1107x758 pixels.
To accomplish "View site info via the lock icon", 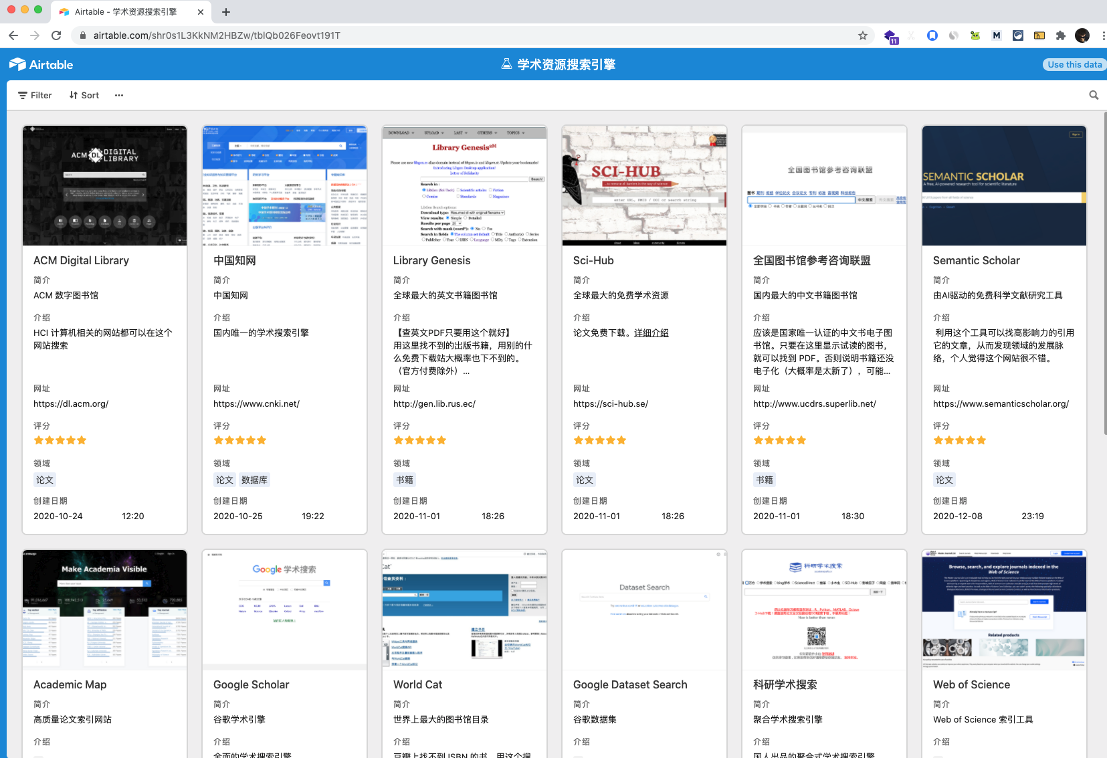I will [83, 35].
